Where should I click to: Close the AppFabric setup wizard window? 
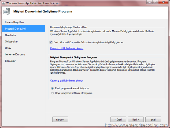click(x=164, y=2)
